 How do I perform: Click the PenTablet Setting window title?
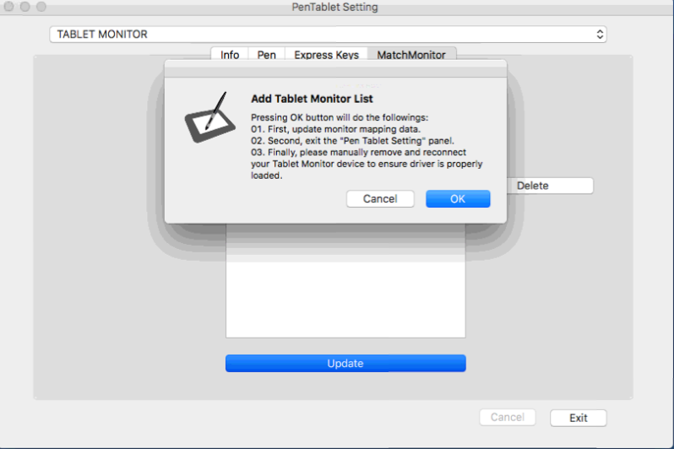pyautogui.click(x=334, y=7)
